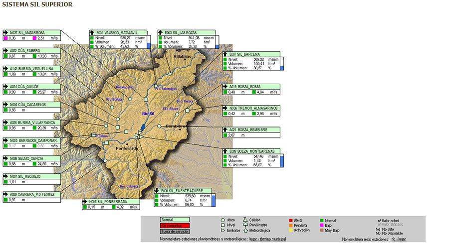Click the Calidad flask icon in legend
The image size is (449, 249).
point(245,220)
